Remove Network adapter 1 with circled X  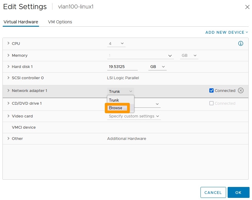(241, 90)
